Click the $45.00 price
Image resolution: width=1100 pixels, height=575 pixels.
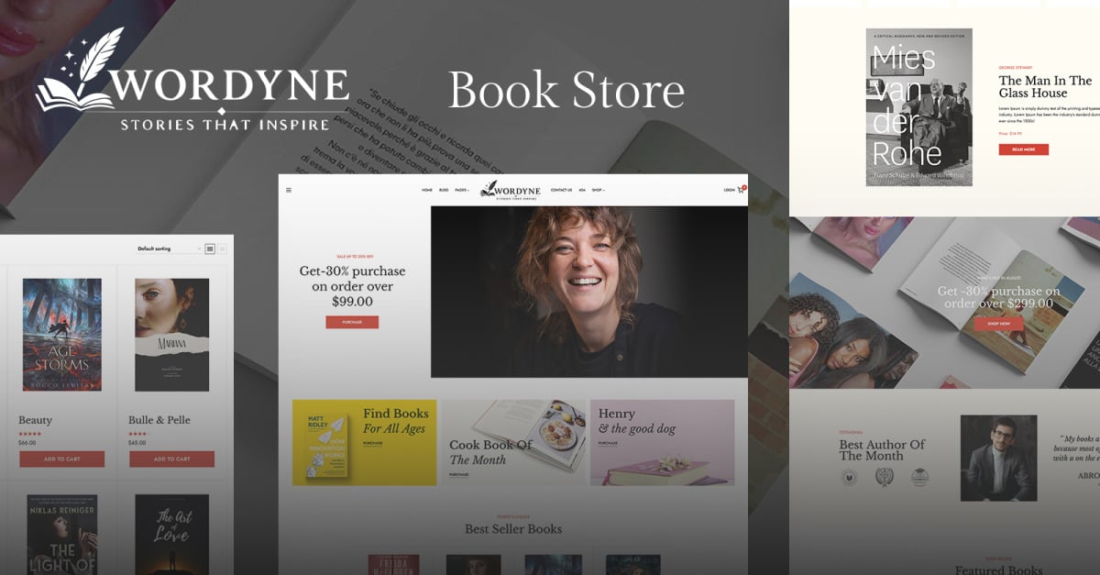(137, 442)
